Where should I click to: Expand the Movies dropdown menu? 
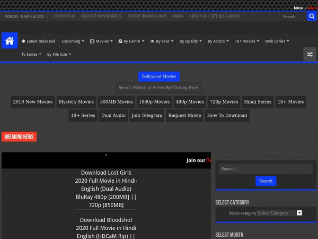[x=101, y=41]
